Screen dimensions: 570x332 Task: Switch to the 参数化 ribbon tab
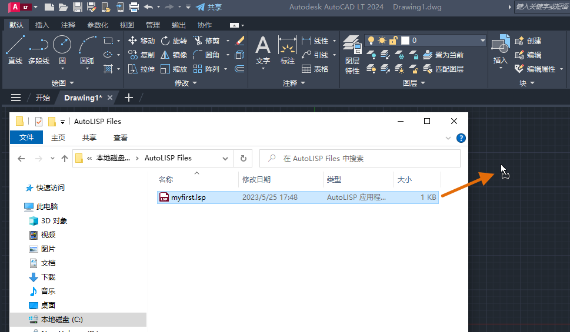tap(98, 25)
